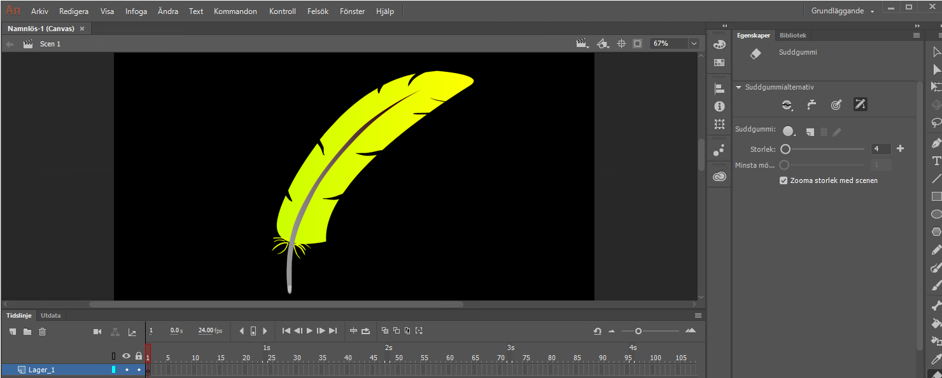Open the Creative Cloud Libraries icon

pos(719,177)
